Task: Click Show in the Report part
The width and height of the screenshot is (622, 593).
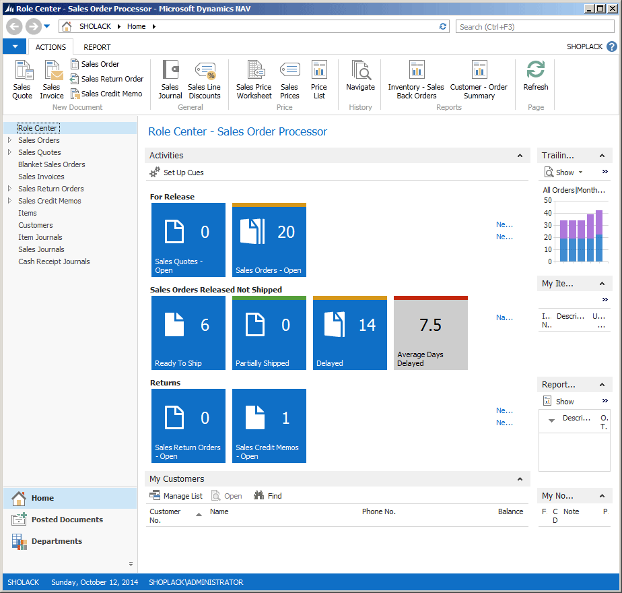Action: pyautogui.click(x=559, y=402)
